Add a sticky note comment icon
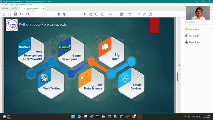Viewport: 213px width, 120px height. (x=138, y=14)
